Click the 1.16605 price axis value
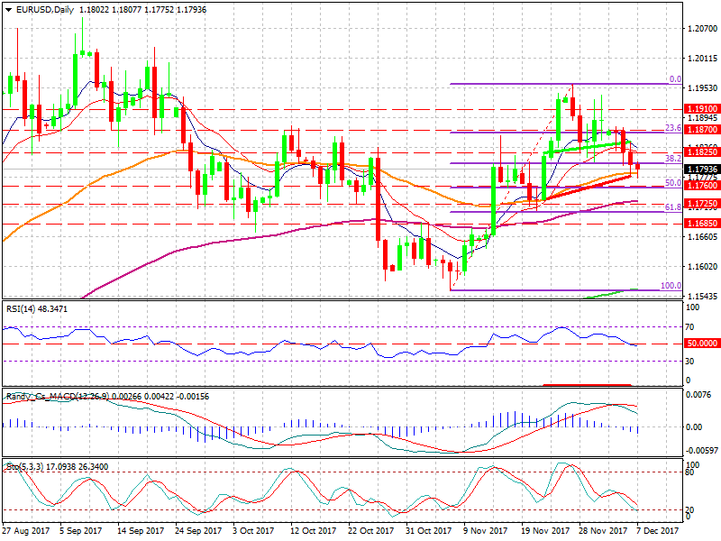721x541 pixels. (703, 237)
